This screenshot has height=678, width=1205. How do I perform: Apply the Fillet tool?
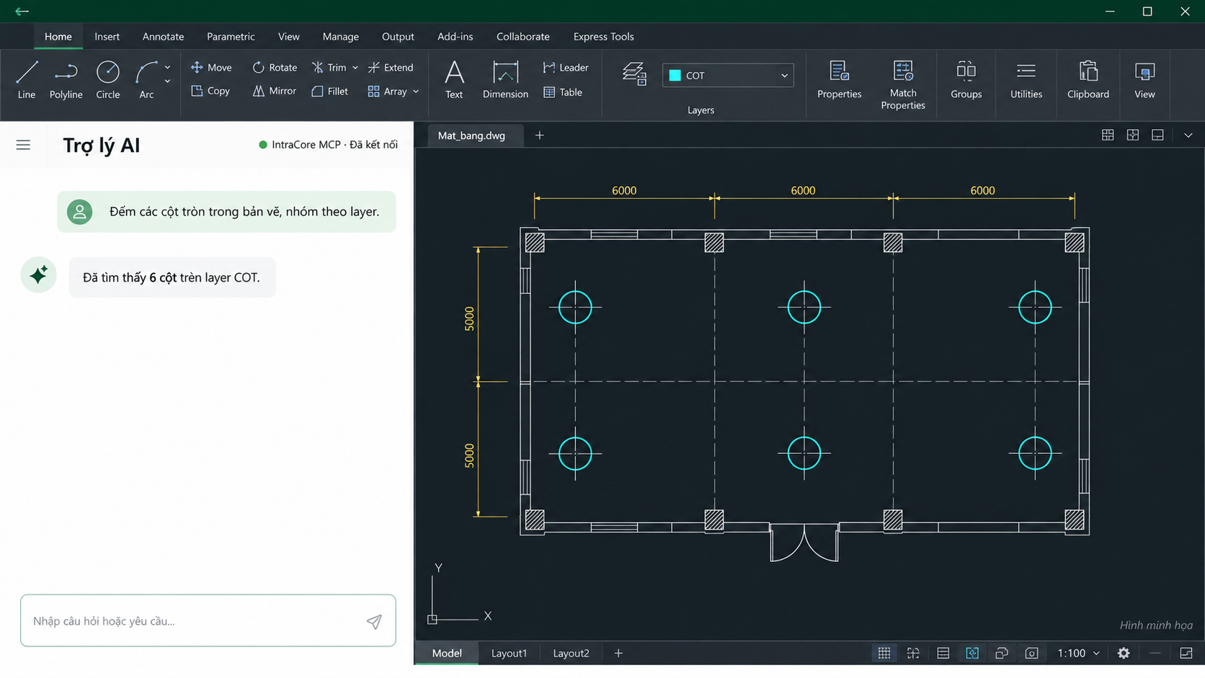pos(330,91)
